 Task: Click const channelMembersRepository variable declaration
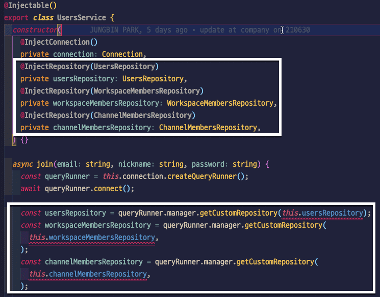[94, 262]
